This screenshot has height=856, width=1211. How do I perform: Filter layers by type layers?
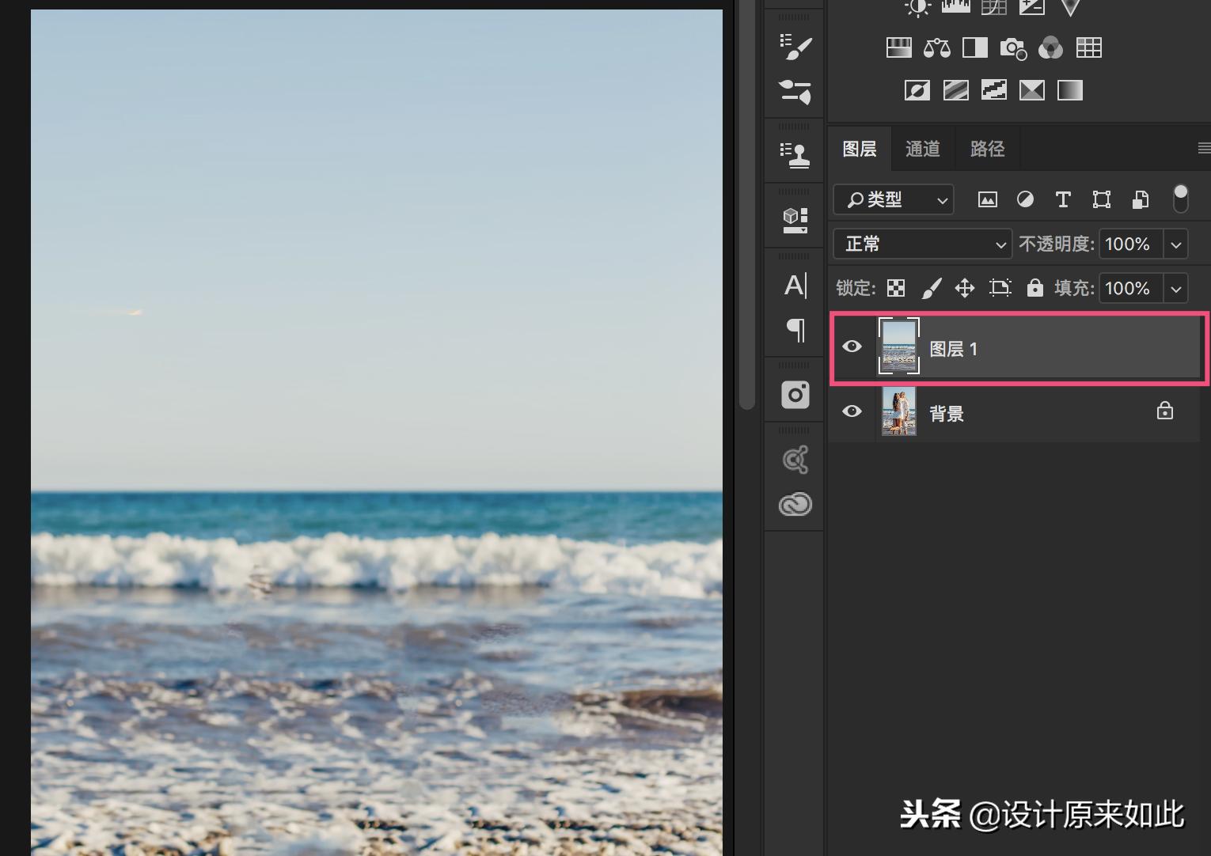pos(1063,199)
